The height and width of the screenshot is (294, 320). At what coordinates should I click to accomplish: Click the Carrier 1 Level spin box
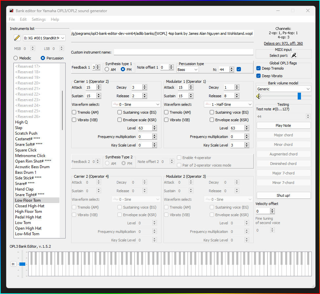click(147, 128)
